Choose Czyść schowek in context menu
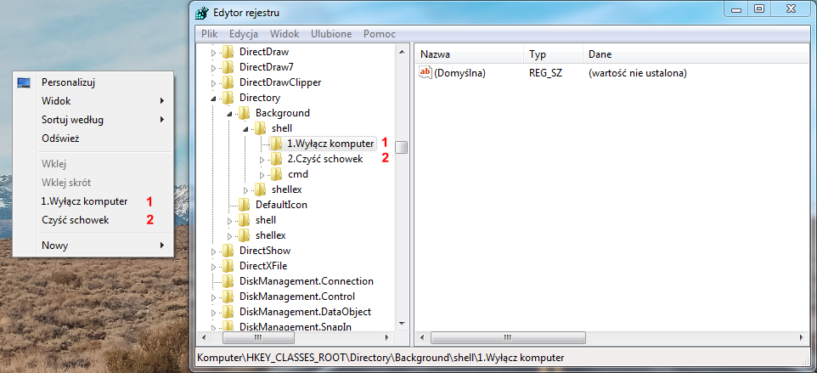Image resolution: width=817 pixels, height=373 pixels. pos(75,220)
